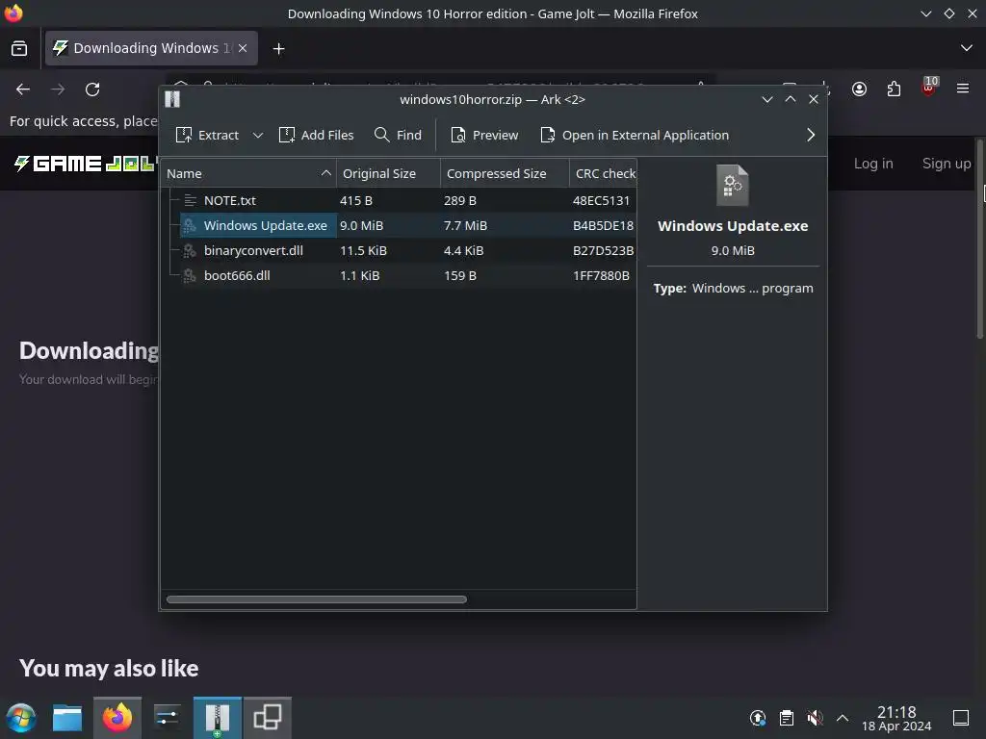The width and height of the screenshot is (986, 739).
Task: Open the start menu launcher
Action: 21,718
